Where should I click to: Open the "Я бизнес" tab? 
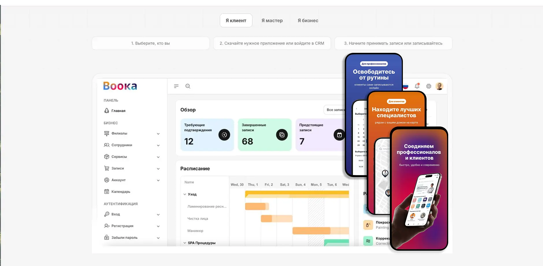click(308, 21)
